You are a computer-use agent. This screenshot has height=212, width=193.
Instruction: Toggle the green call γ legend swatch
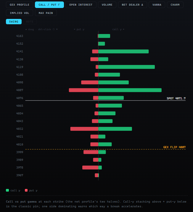click(7, 190)
